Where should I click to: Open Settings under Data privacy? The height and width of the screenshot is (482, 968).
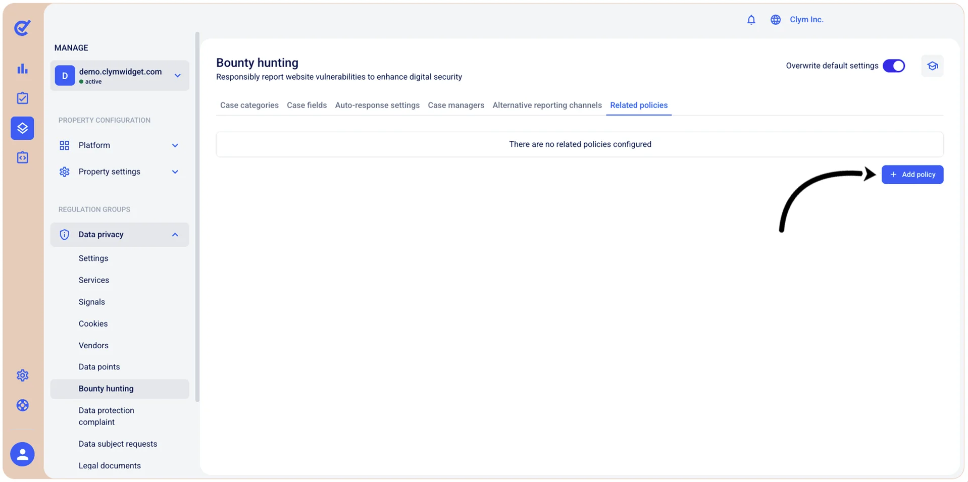click(x=93, y=258)
